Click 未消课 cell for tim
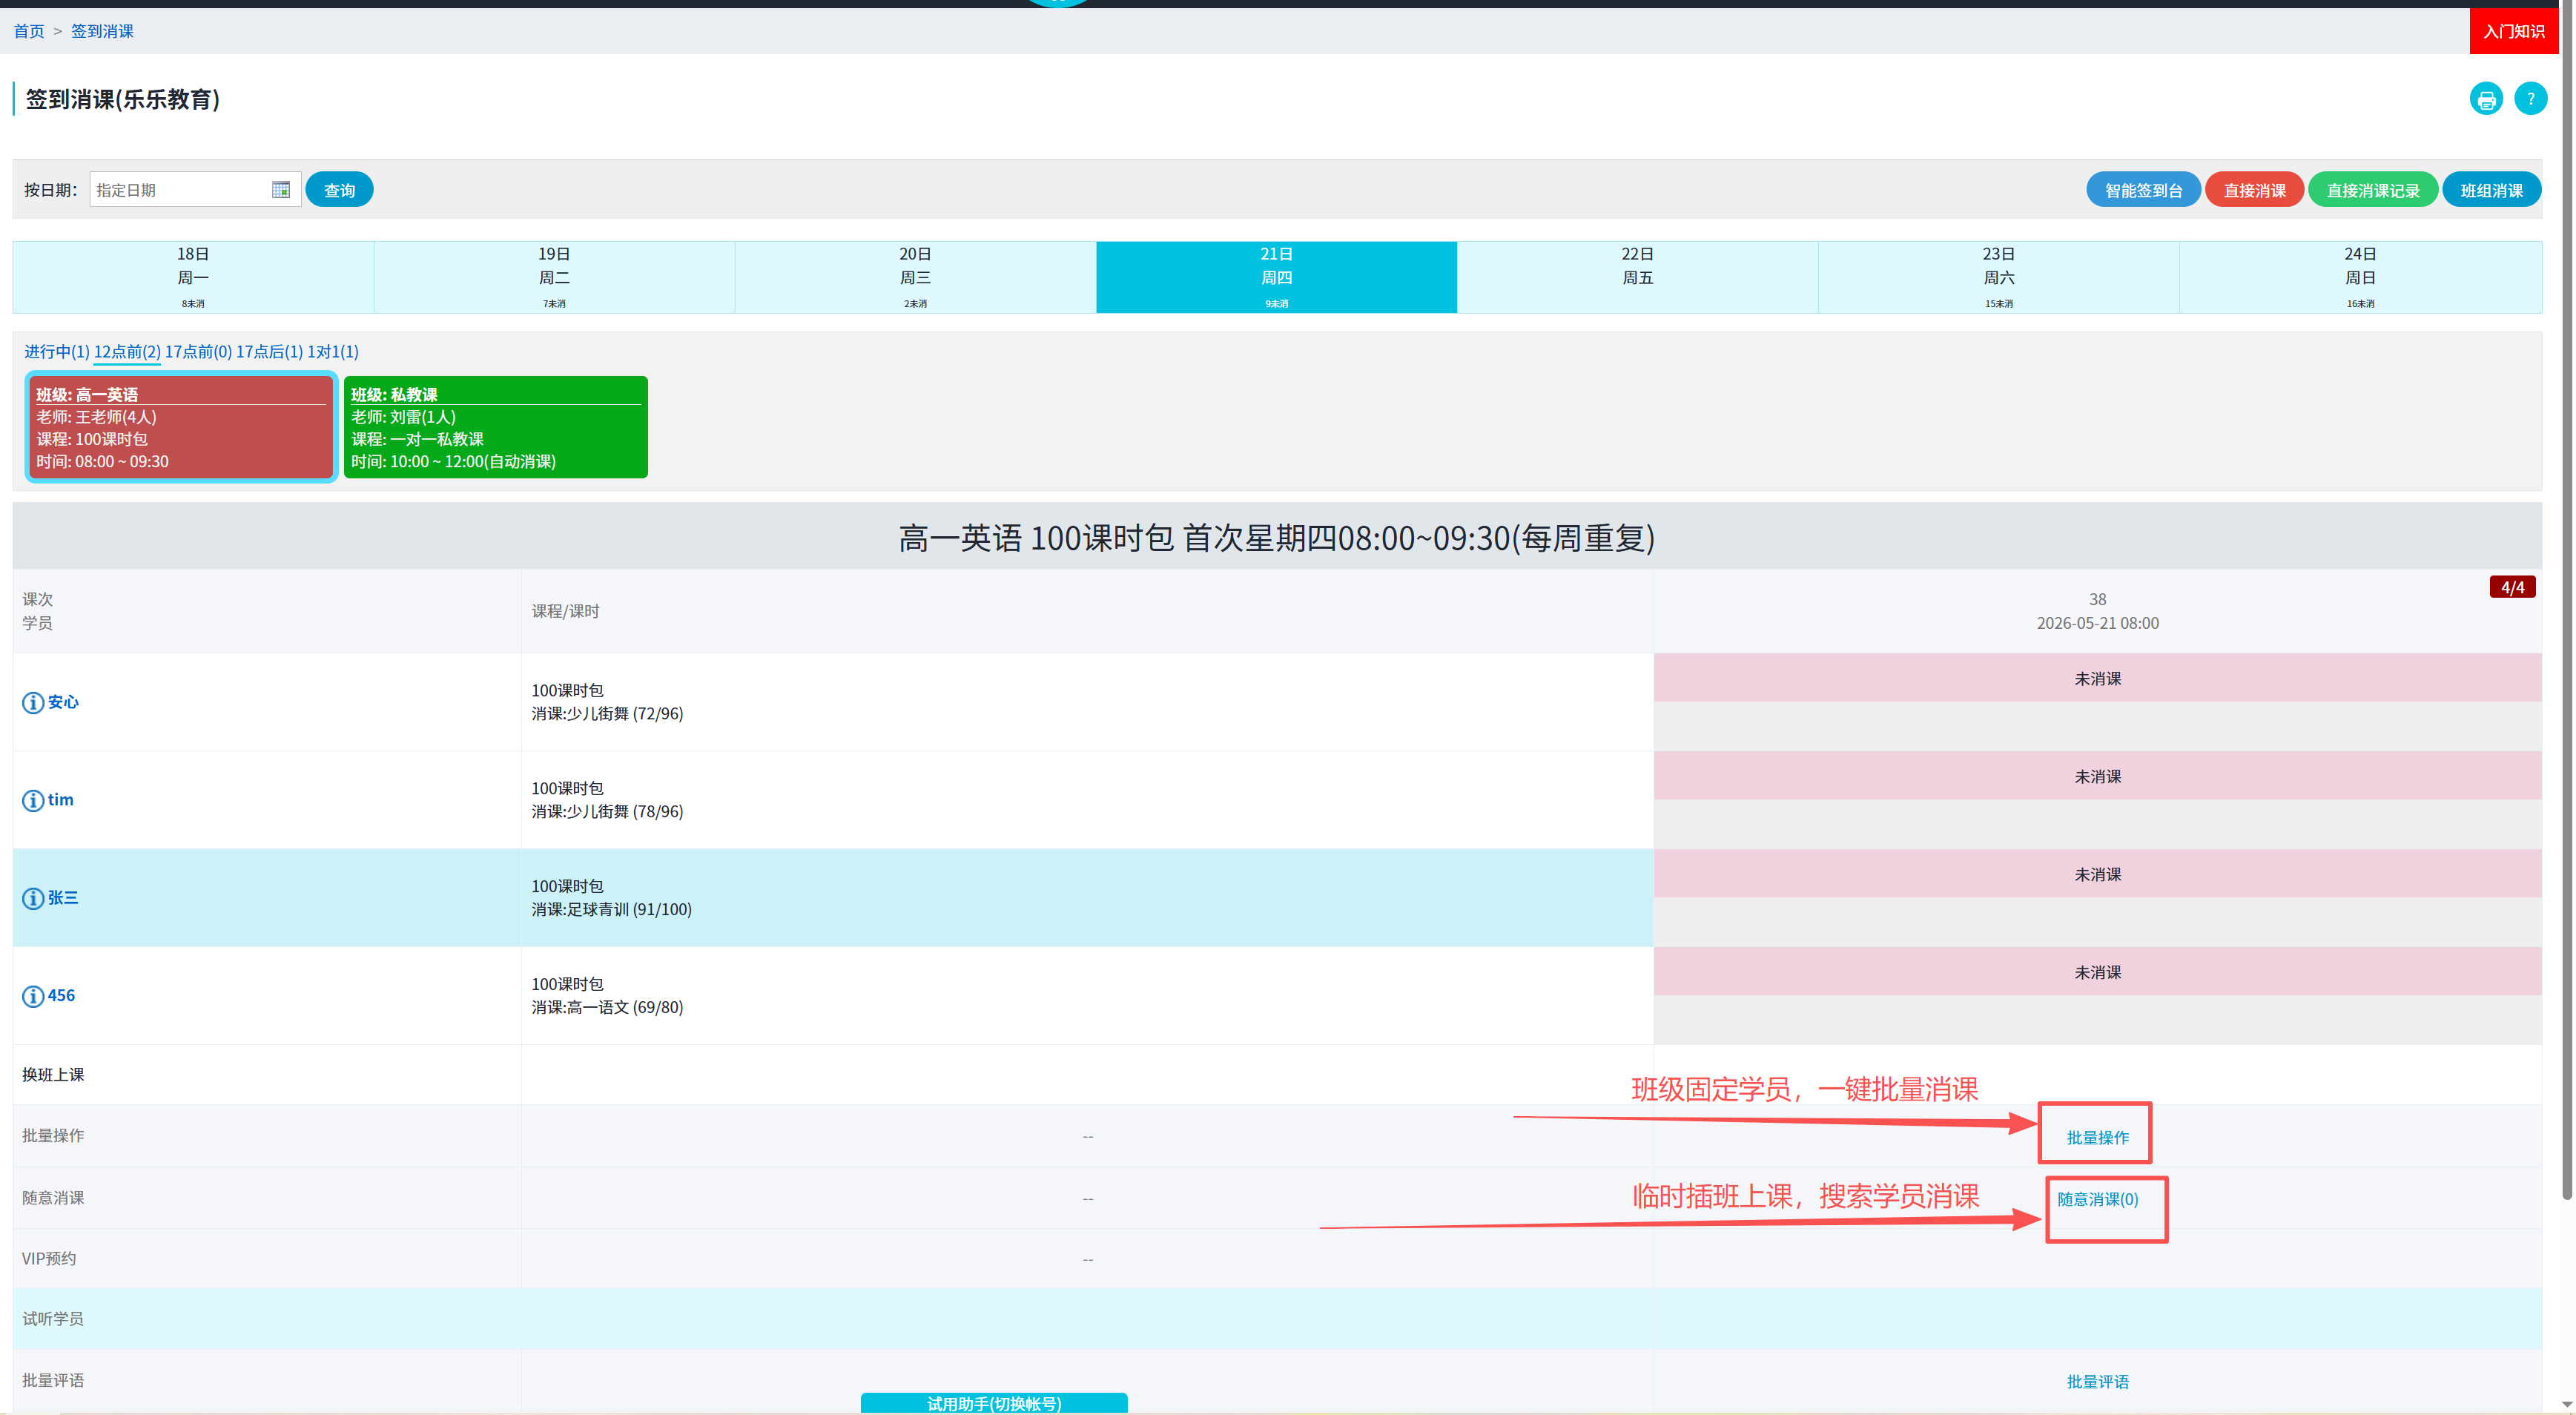 tap(2097, 777)
